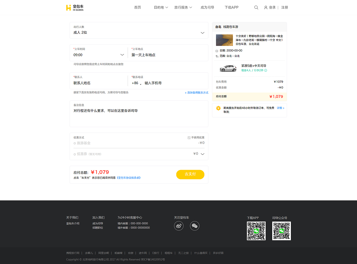
Task: Toggle the 不使用优惠 checkbox
Action: [x=189, y=137]
